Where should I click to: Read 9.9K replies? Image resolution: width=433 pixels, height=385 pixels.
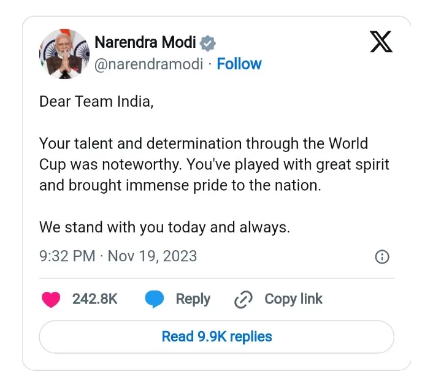pos(216,337)
